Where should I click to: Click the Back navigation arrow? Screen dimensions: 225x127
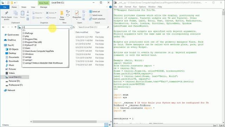(3, 27)
